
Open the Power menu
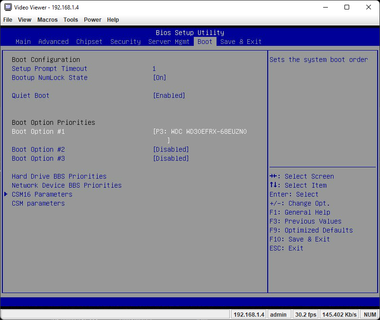coord(92,20)
